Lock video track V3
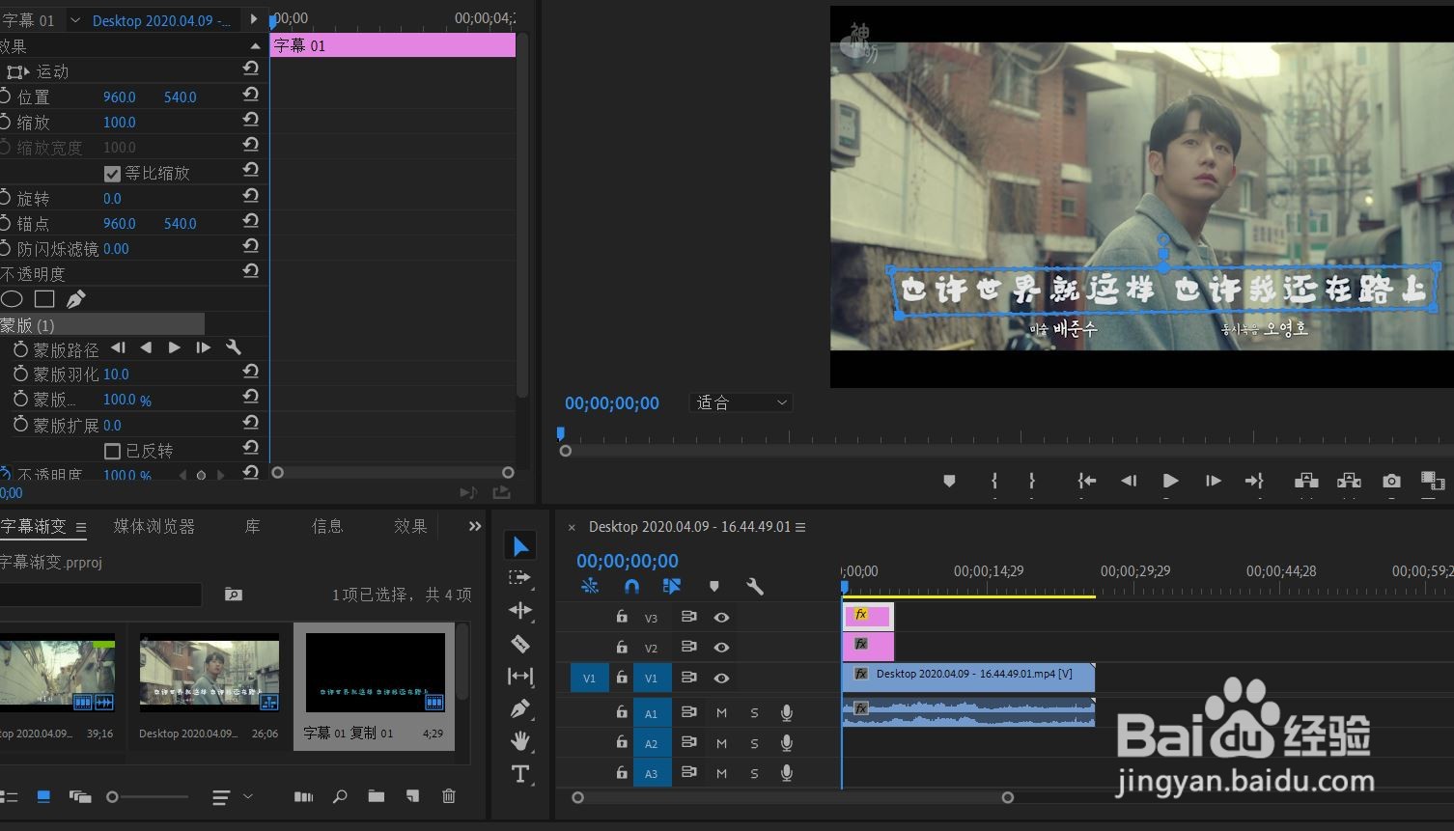 (622, 617)
